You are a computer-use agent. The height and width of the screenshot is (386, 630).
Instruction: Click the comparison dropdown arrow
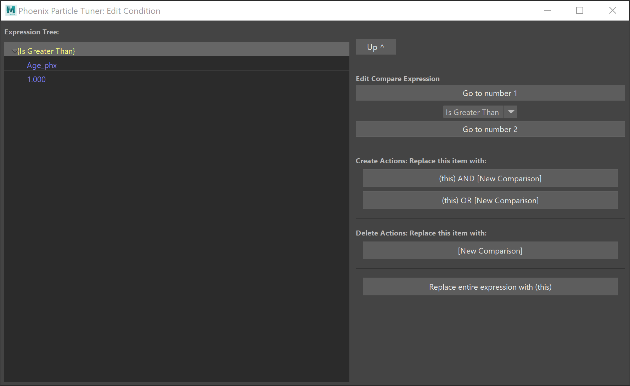(511, 112)
